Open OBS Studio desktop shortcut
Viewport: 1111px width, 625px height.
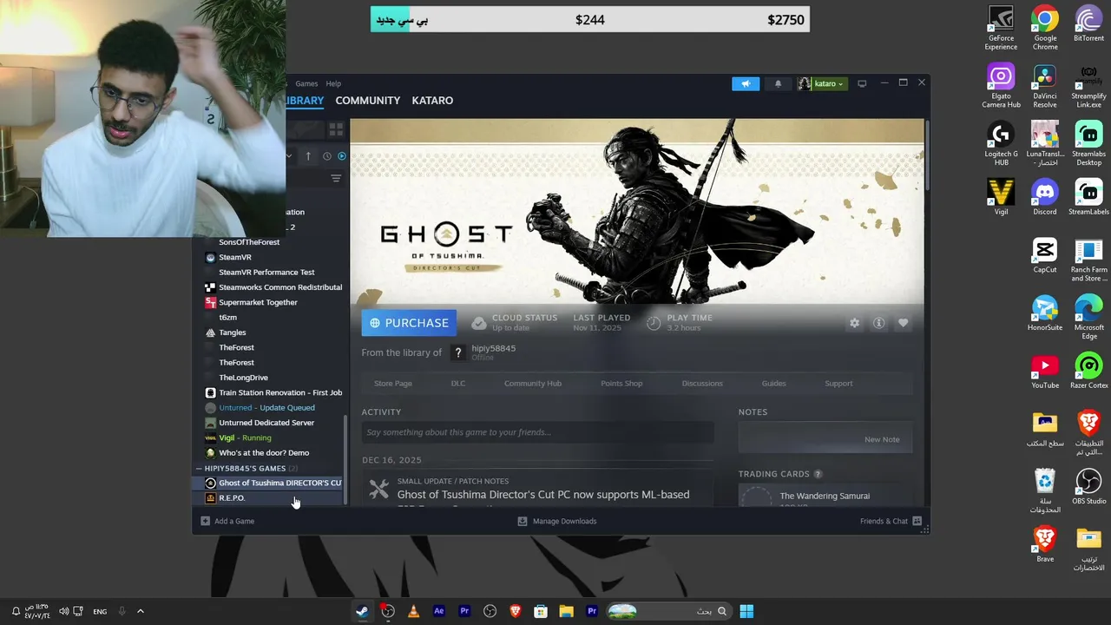tap(1088, 486)
